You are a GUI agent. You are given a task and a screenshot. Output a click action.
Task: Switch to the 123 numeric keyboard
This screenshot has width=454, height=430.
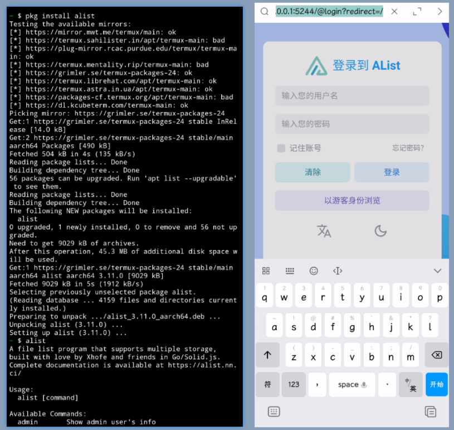pyautogui.click(x=294, y=384)
